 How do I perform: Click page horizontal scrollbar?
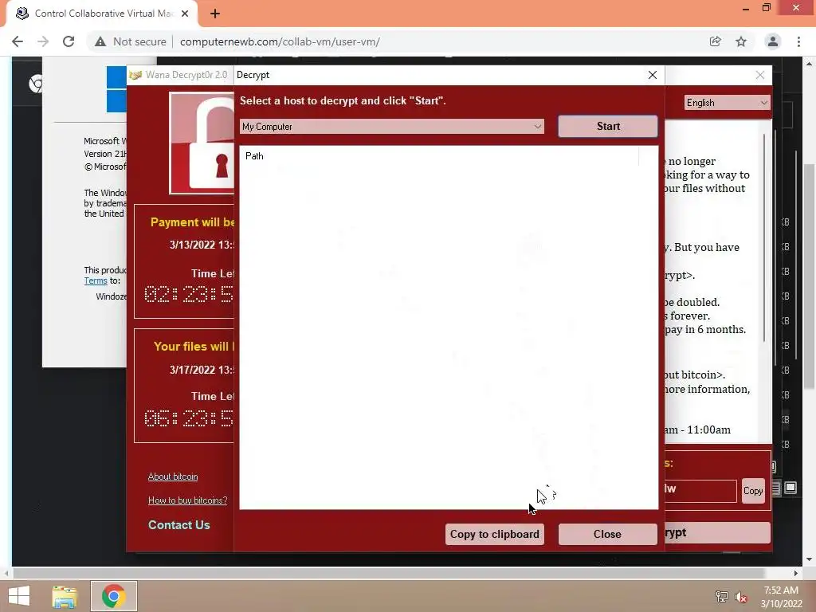[388, 573]
